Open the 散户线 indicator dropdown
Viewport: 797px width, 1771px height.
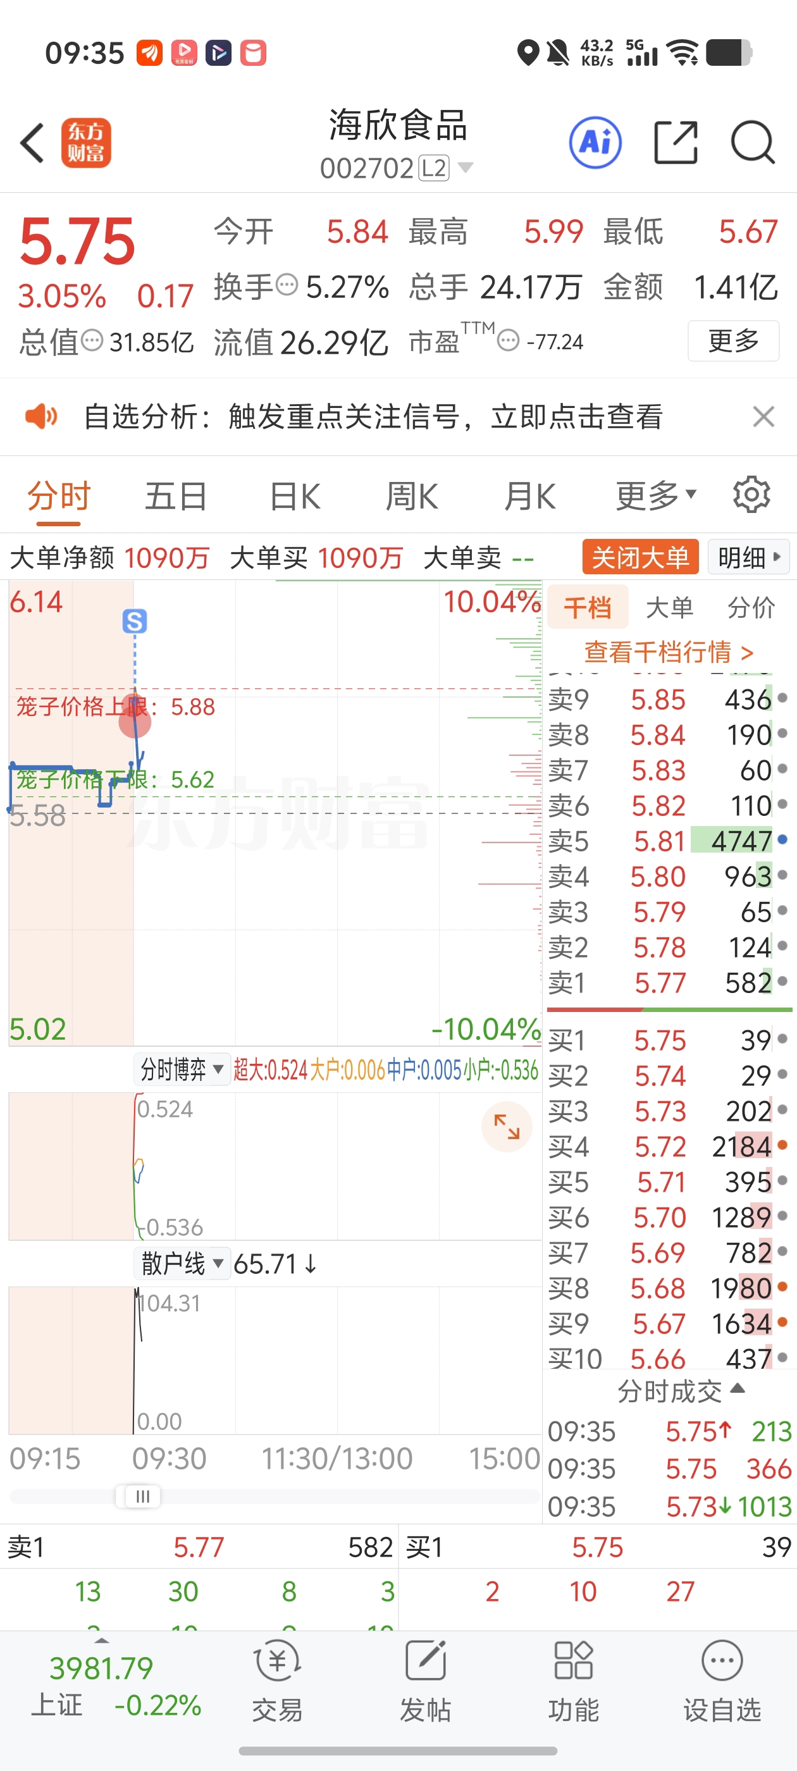tap(182, 1263)
